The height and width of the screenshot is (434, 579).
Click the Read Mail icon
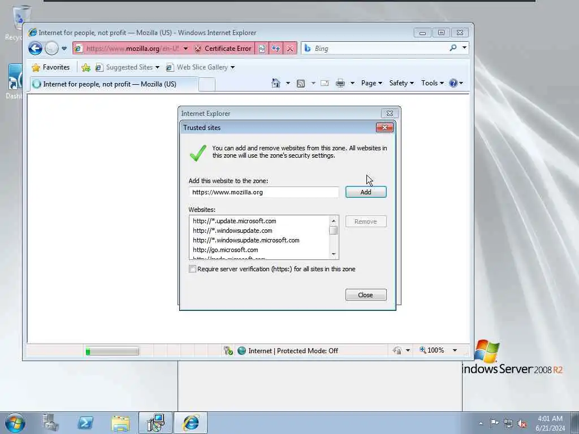point(325,84)
